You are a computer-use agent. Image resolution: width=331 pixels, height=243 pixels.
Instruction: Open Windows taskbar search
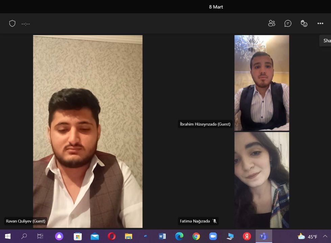tap(24, 236)
